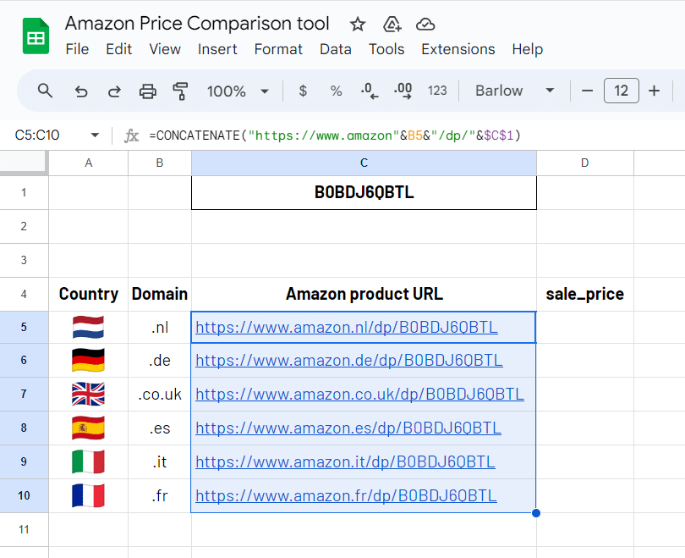Click the font size input field

point(621,91)
